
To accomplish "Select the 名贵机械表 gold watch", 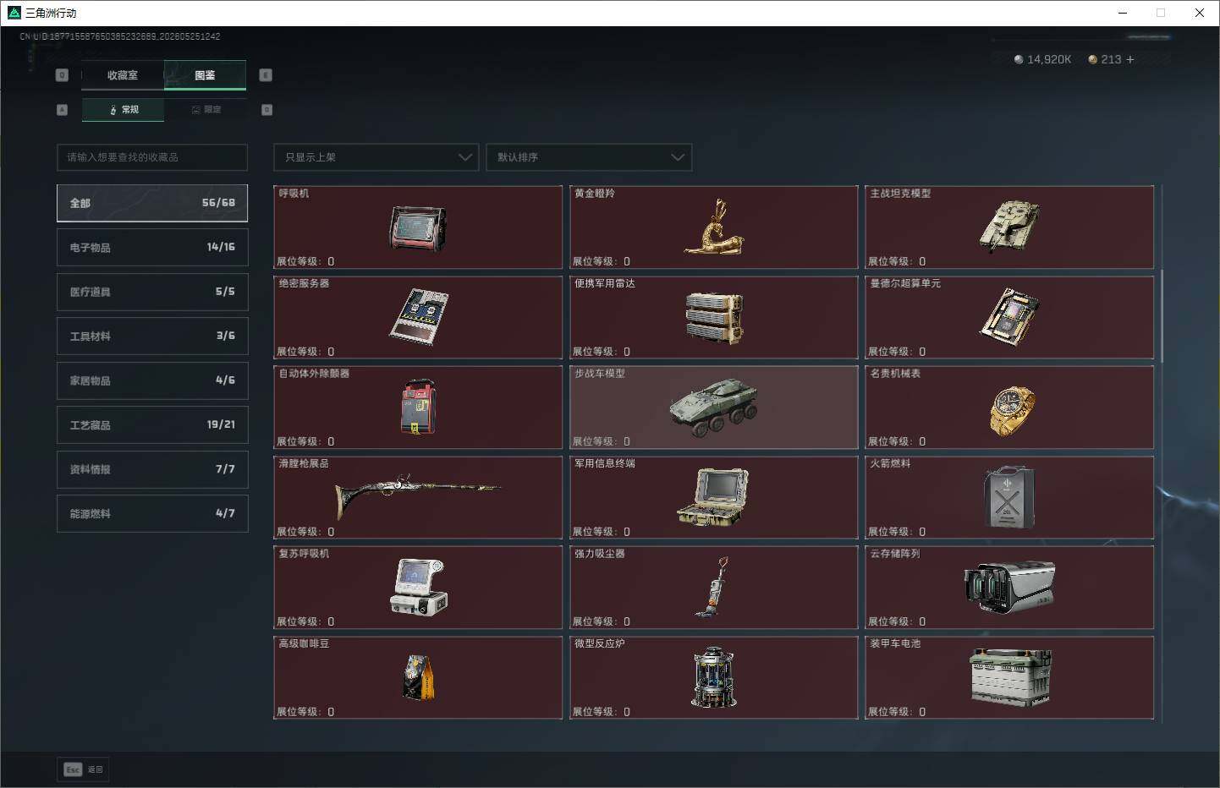I will [x=1009, y=408].
